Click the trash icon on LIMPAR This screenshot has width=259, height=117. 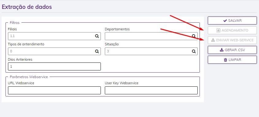click(226, 60)
